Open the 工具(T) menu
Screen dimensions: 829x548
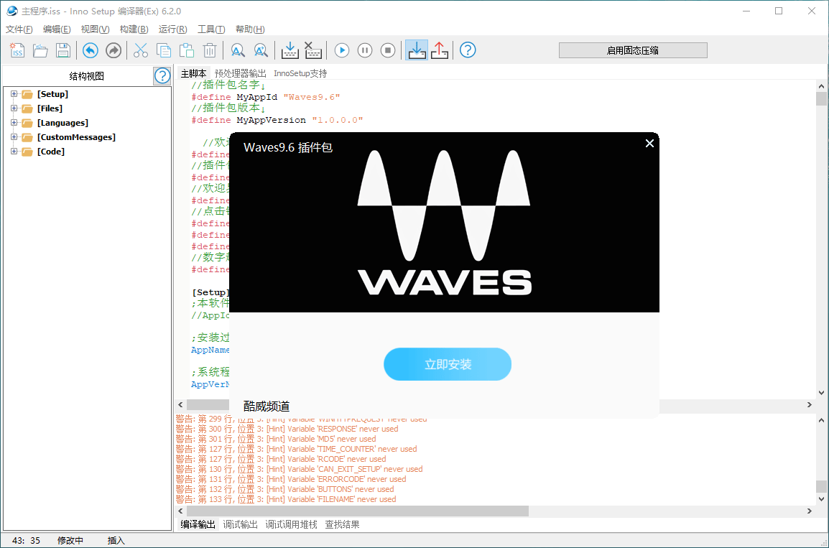pos(211,29)
